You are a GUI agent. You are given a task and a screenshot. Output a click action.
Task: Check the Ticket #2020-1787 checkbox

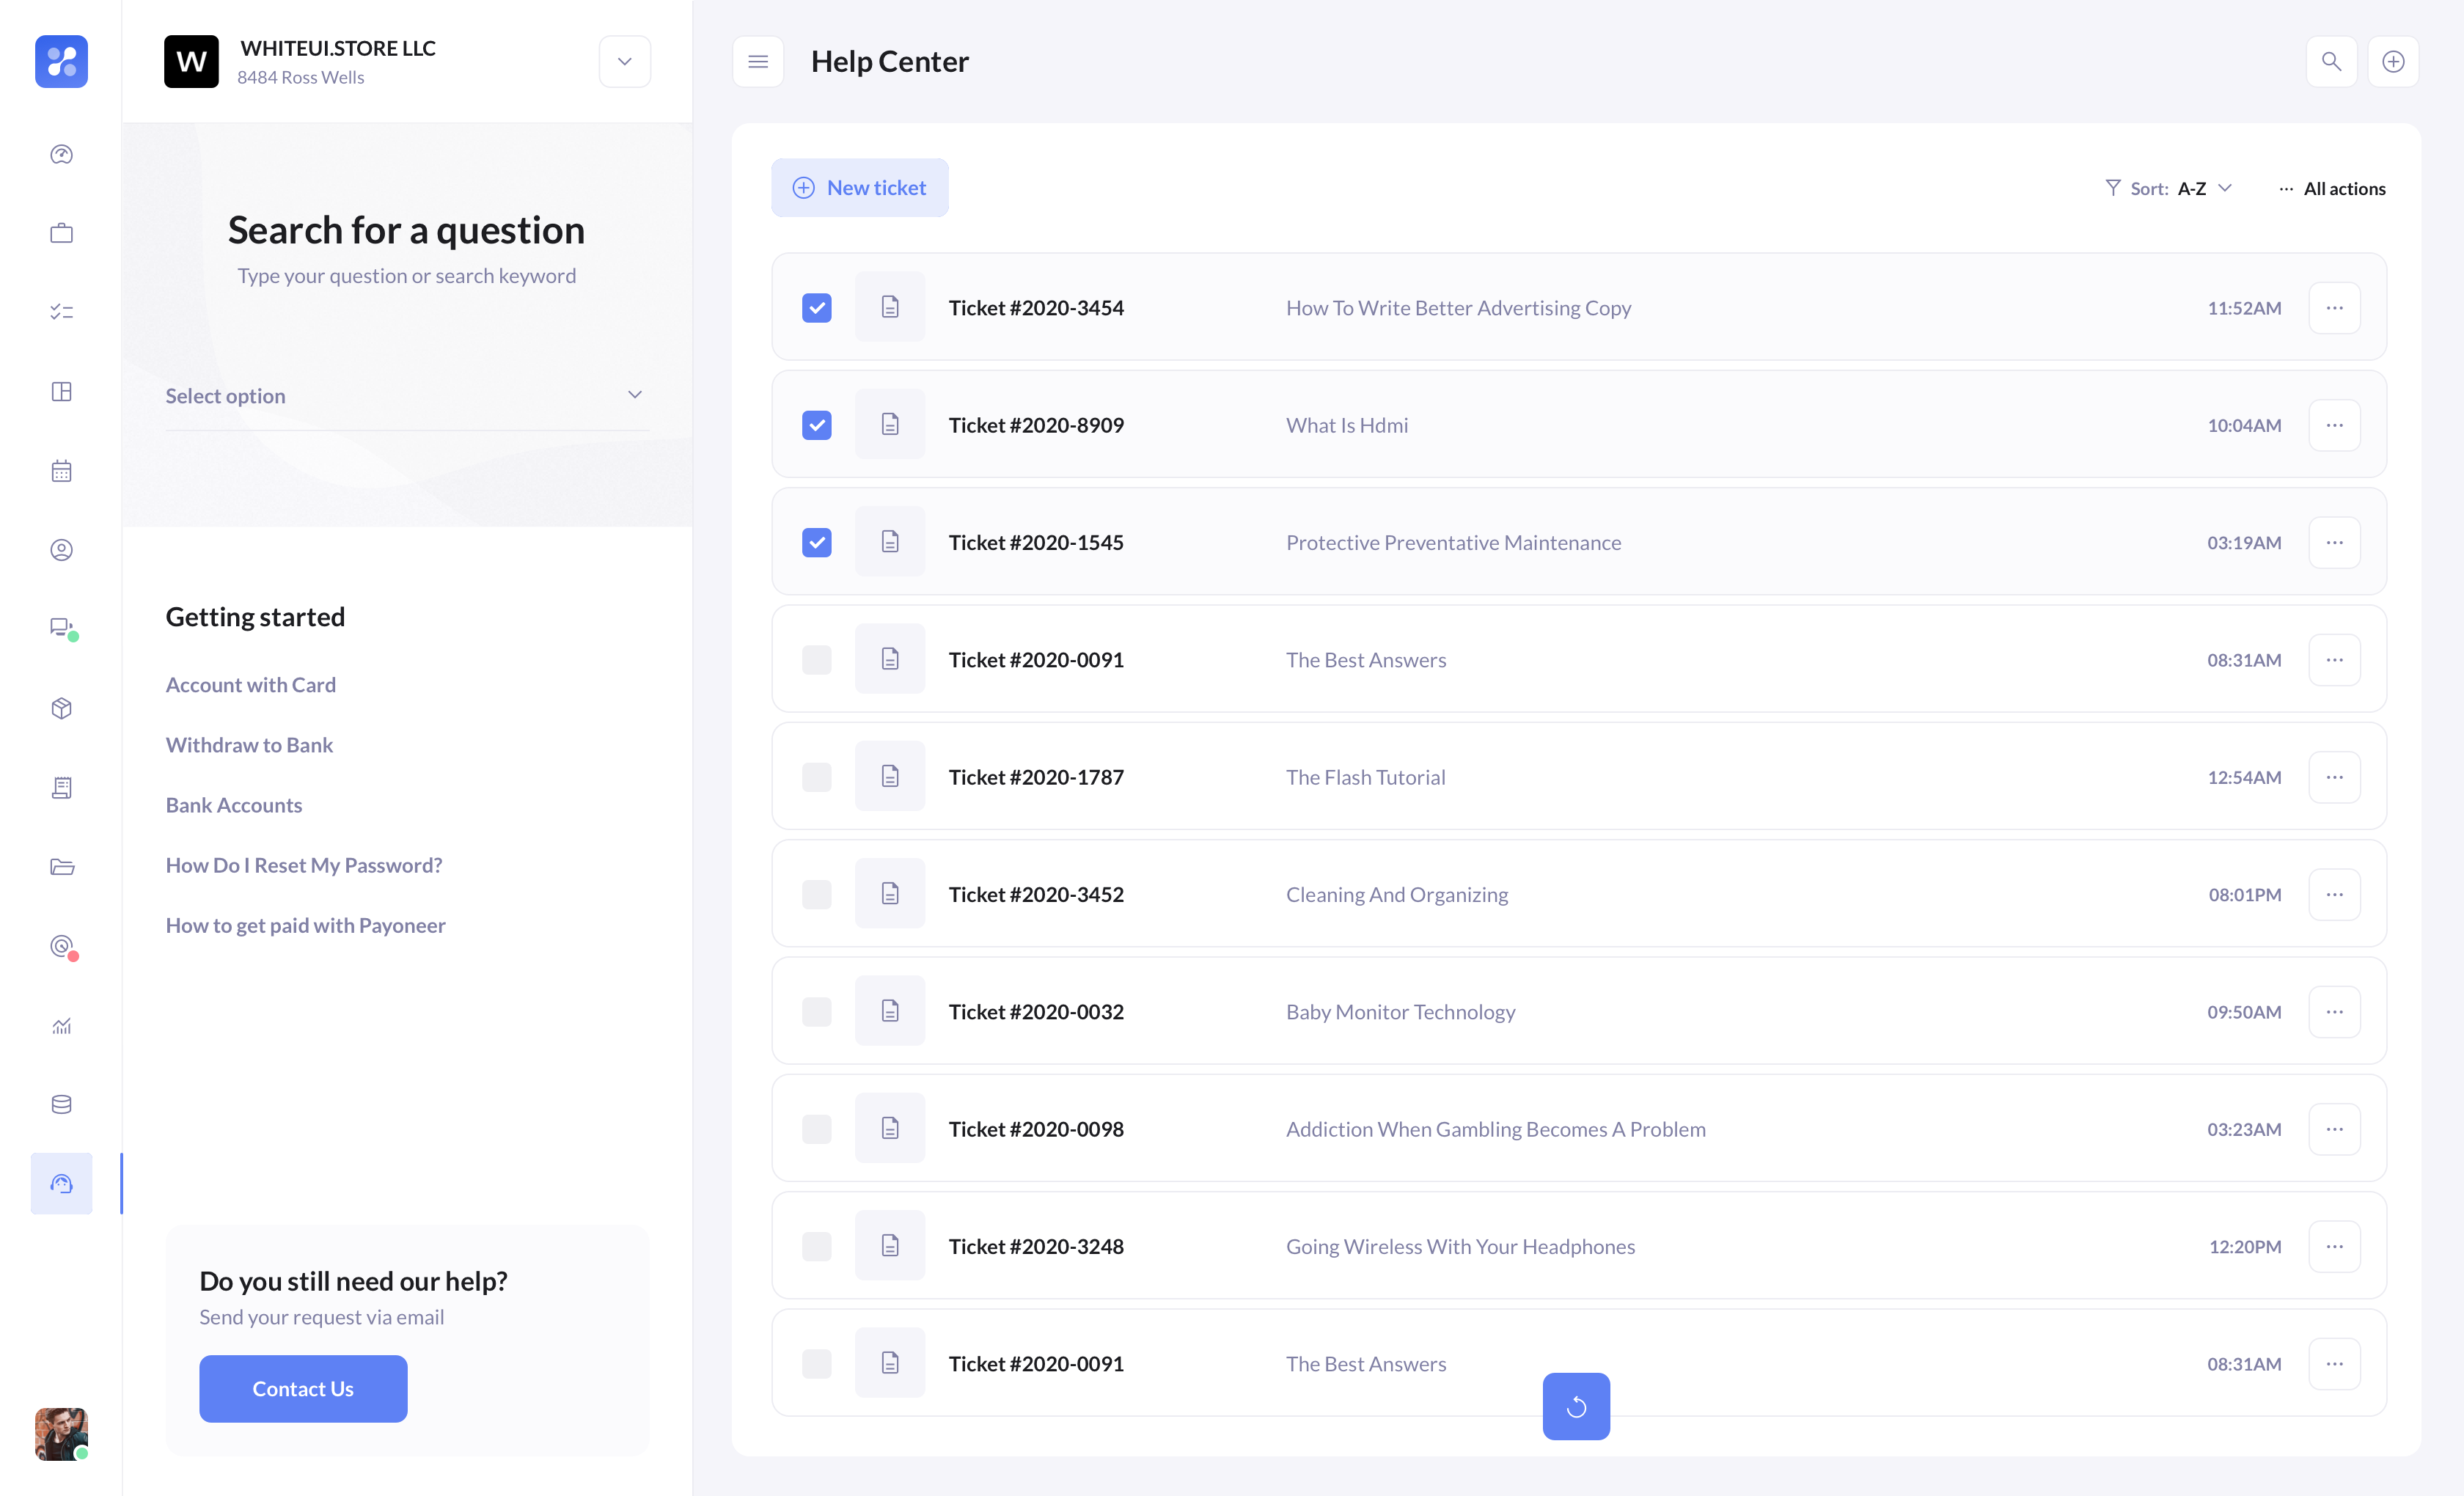(816, 777)
